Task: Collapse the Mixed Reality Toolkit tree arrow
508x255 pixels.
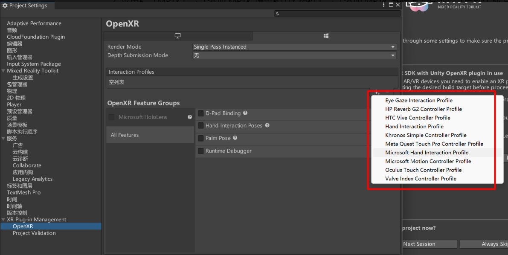Action: pyautogui.click(x=3, y=71)
